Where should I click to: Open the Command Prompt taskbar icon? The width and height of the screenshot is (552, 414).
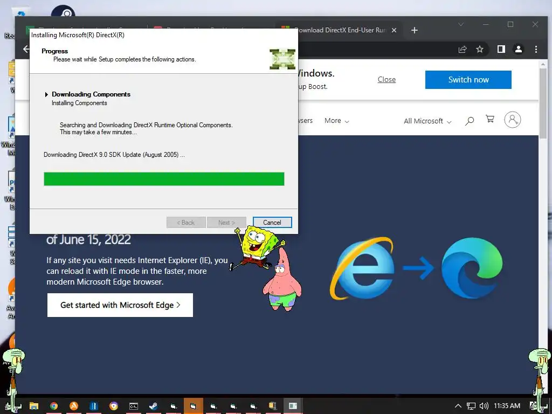click(134, 406)
